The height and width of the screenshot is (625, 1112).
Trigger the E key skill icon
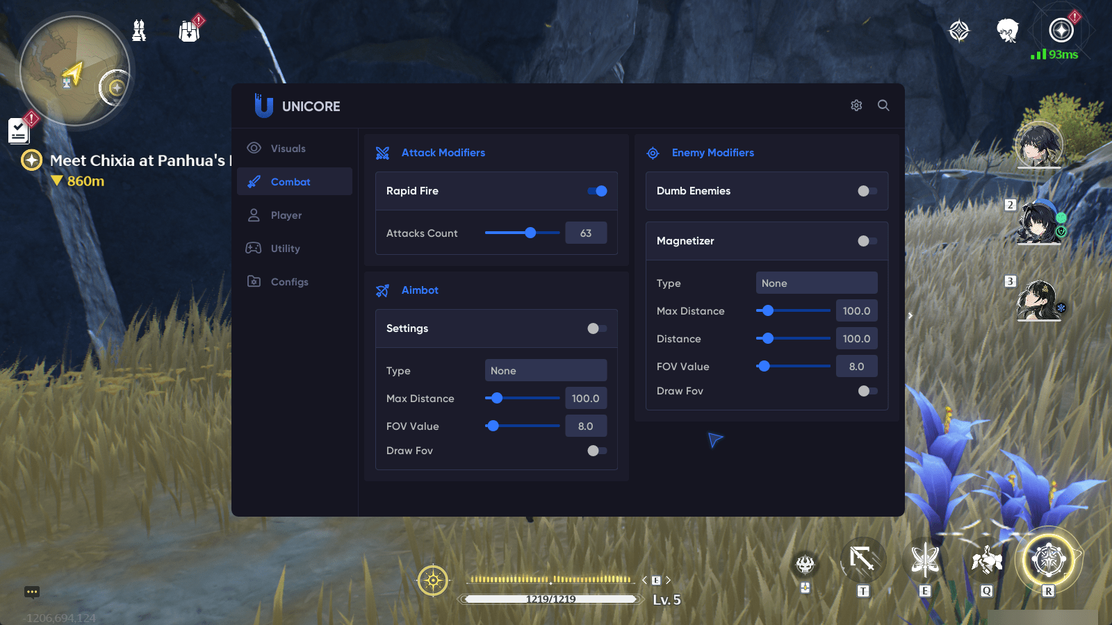click(x=925, y=560)
